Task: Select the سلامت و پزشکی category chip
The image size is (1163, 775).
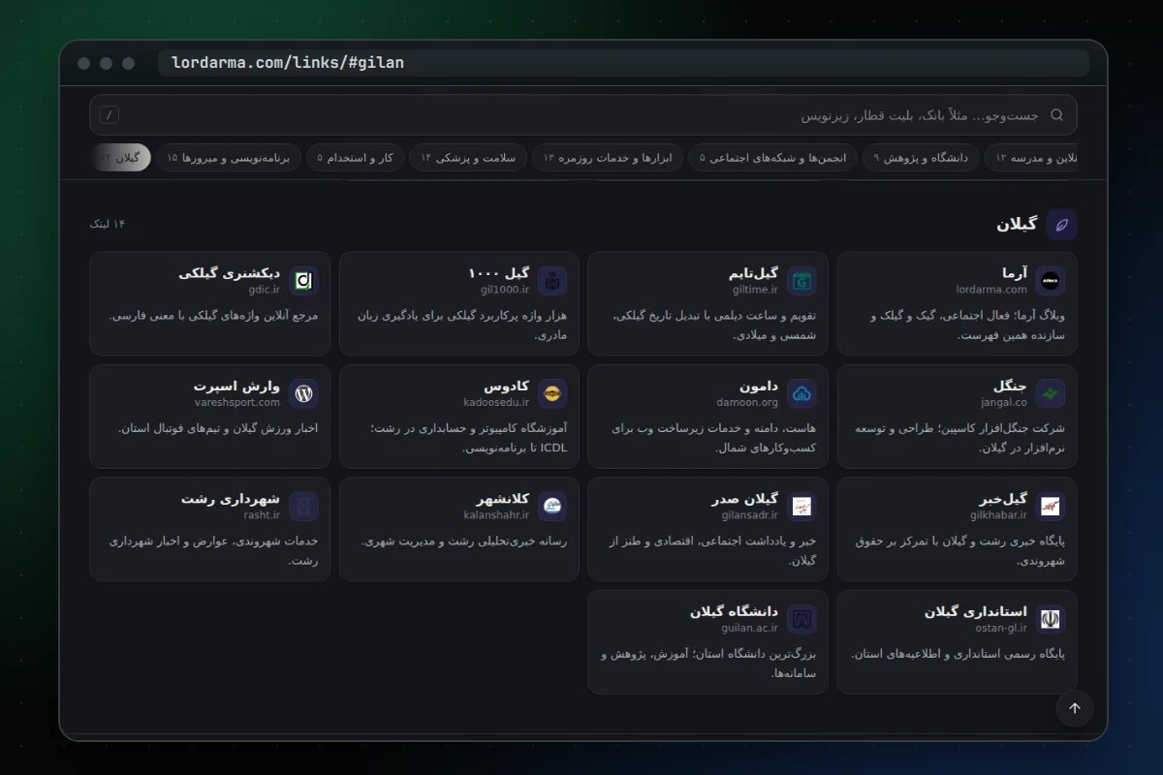Action: coord(468,158)
